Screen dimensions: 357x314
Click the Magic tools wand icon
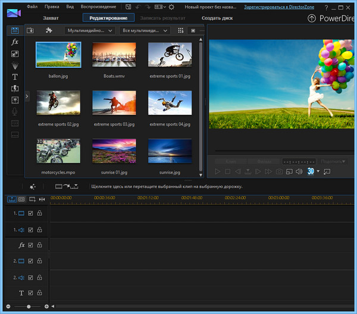coord(32,186)
